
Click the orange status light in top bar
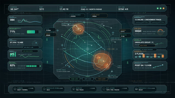163,8
